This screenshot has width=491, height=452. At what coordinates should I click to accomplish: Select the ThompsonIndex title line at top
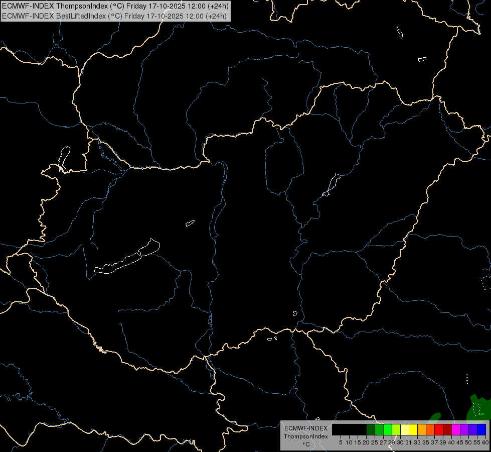click(x=115, y=6)
